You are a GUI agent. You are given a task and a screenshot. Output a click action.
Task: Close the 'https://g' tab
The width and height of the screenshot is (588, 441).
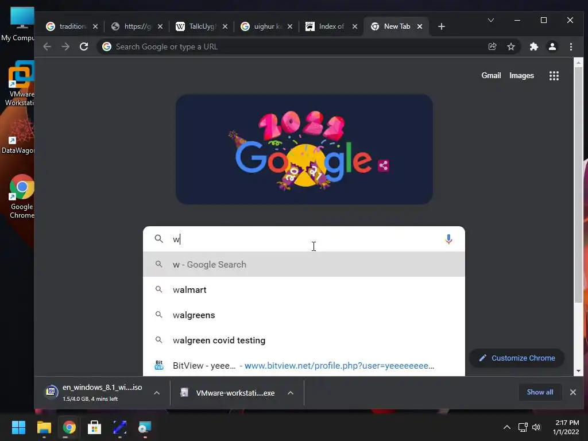click(160, 26)
